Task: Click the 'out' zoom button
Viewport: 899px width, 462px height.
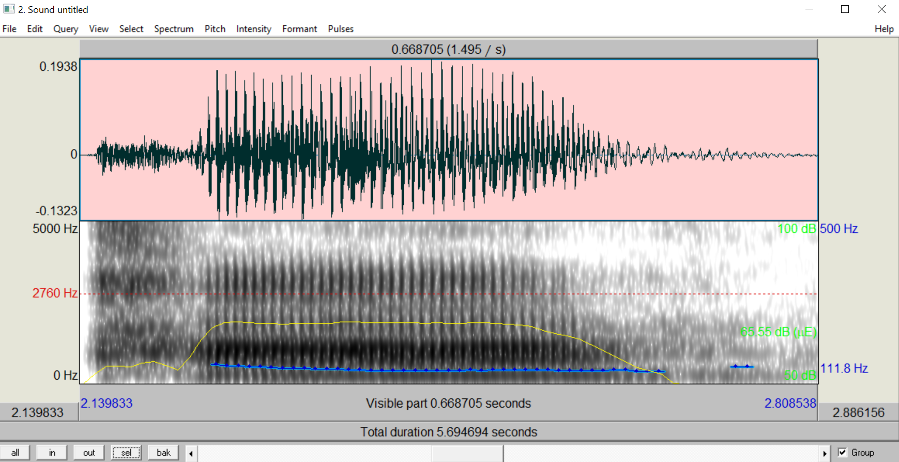Action: (x=89, y=453)
